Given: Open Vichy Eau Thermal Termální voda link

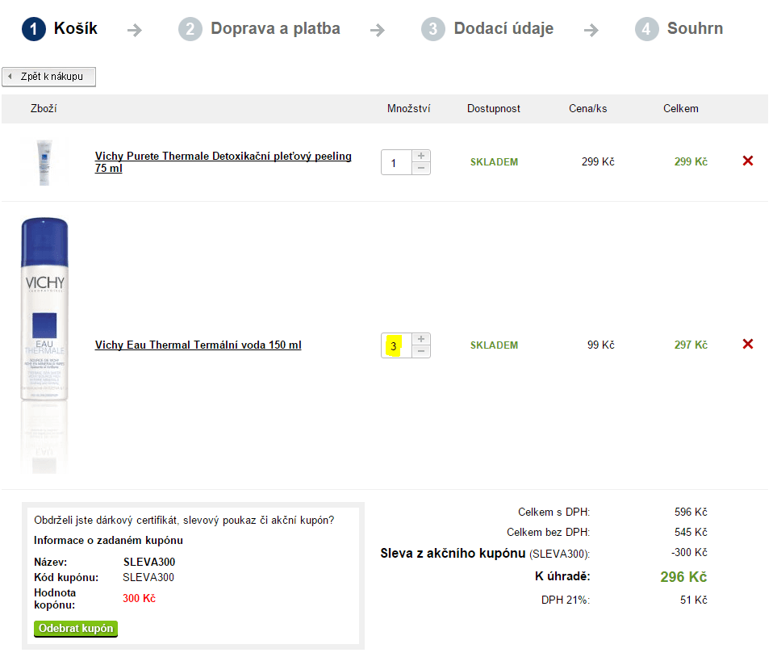Looking at the screenshot, I should (x=198, y=345).
